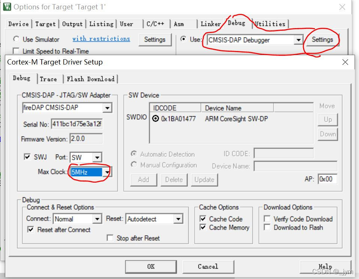The height and width of the screenshot is (279, 359).
Task: Click the Delete device button
Action: pyautogui.click(x=174, y=180)
